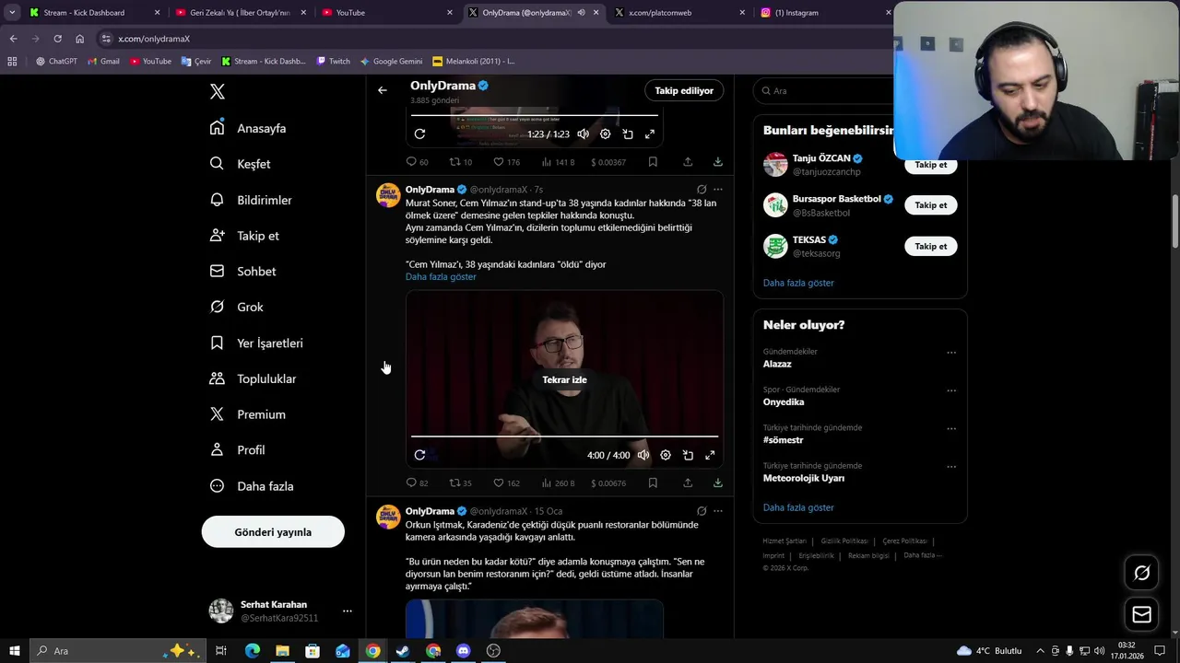This screenshot has width=1180, height=663.
Task: Open Grok in sidebar
Action: pos(236,307)
